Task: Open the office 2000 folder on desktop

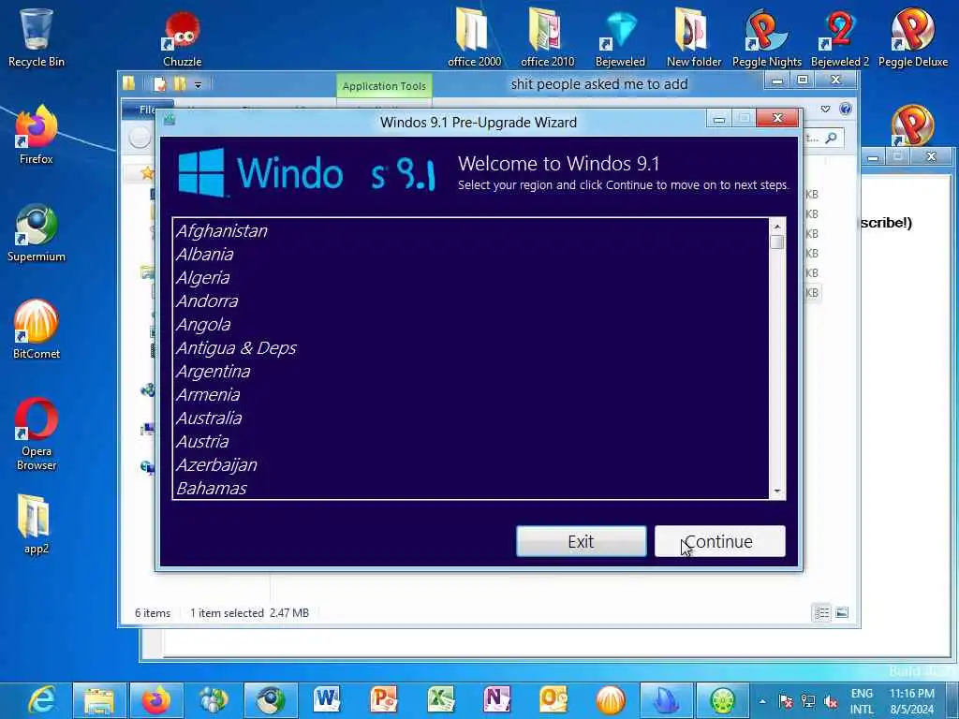Action: 474,37
